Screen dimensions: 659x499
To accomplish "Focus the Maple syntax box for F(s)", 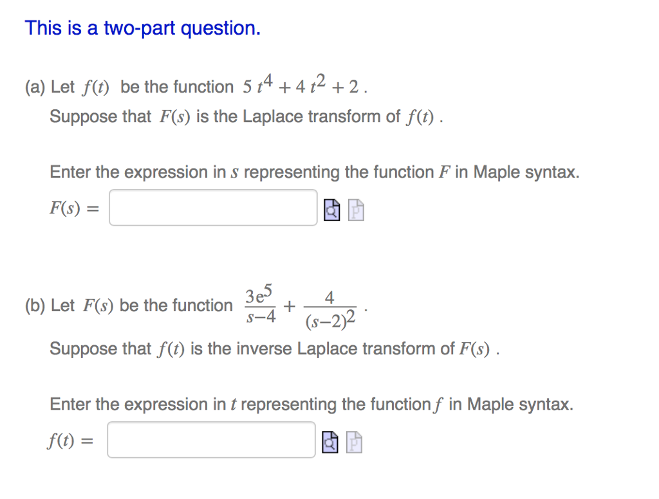I will tap(212, 207).
